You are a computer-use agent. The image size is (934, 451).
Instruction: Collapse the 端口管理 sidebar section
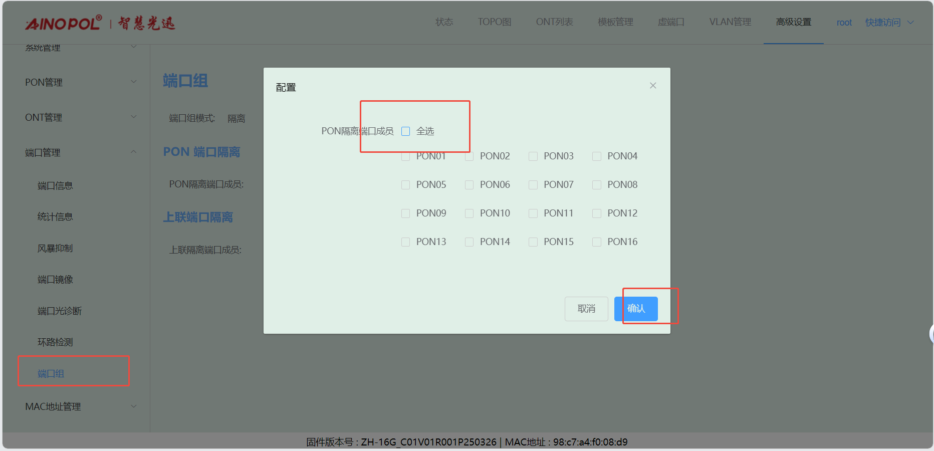click(x=80, y=152)
